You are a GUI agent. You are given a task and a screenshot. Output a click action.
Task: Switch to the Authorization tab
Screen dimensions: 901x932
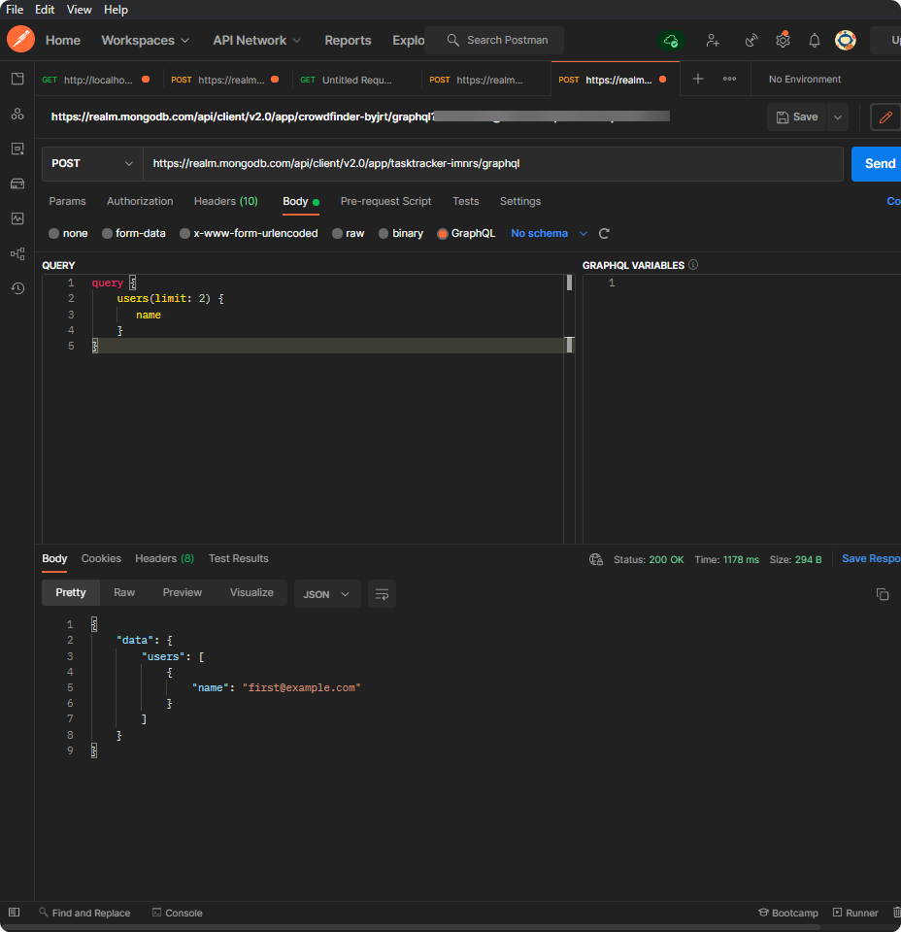140,201
